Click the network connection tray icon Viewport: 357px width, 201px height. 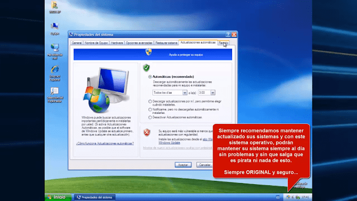pos(297,197)
